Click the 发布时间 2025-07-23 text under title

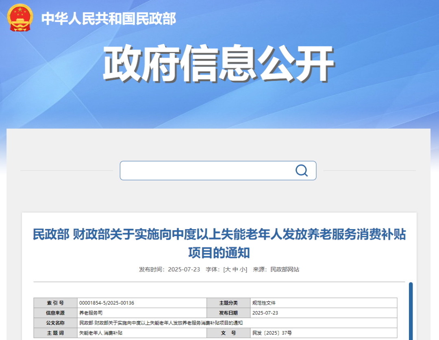[x=170, y=269]
